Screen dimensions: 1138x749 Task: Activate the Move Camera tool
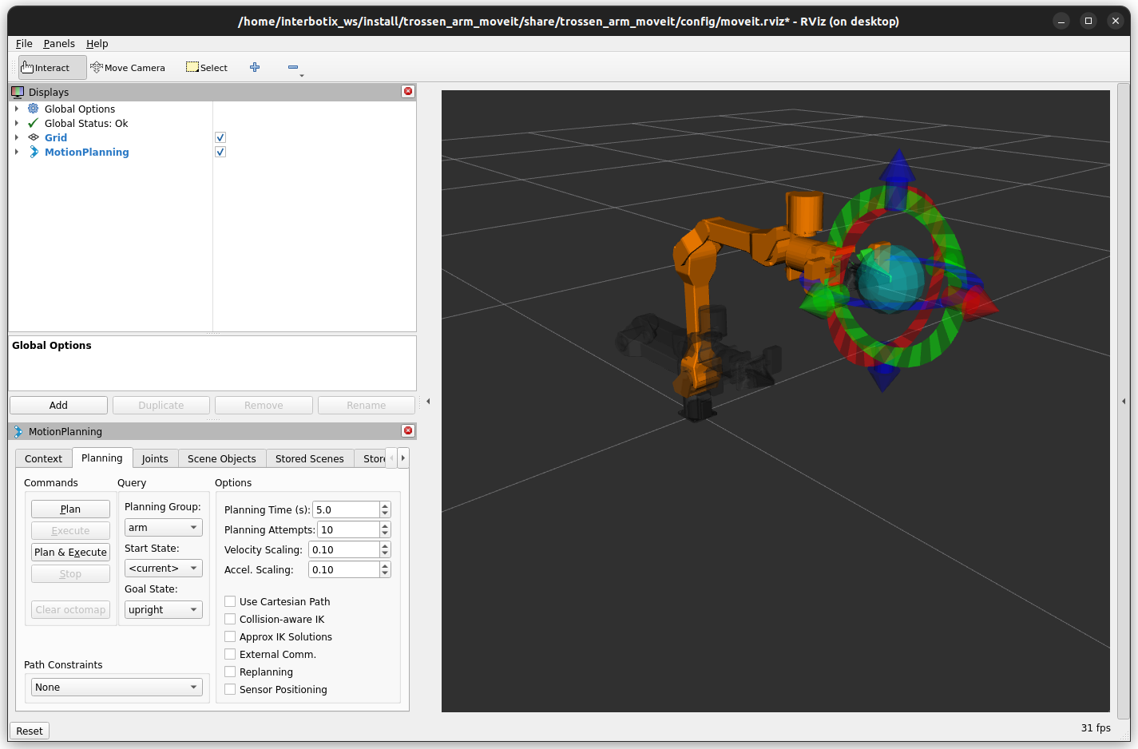[x=128, y=68]
